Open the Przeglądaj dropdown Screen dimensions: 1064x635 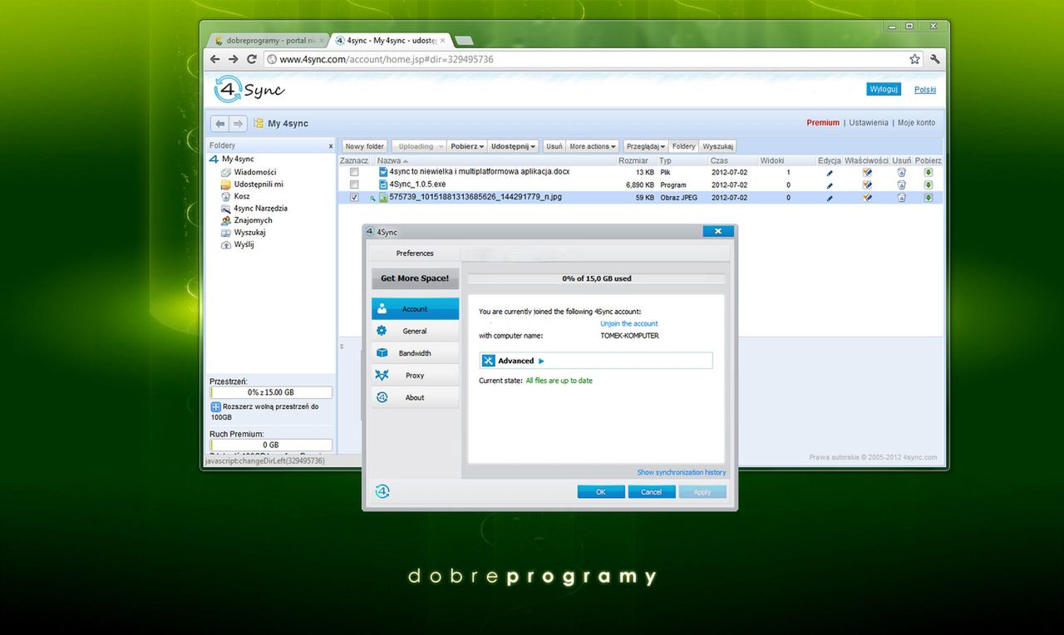[x=646, y=146]
